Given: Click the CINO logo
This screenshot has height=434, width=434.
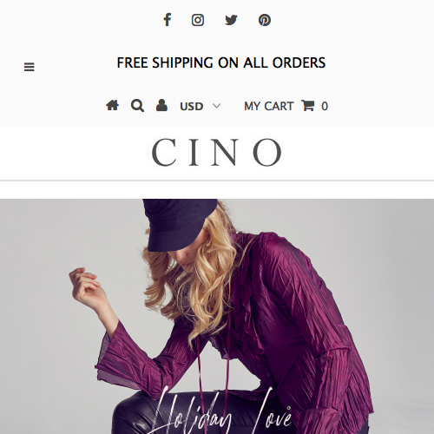Looking at the screenshot, I should click(x=217, y=152).
